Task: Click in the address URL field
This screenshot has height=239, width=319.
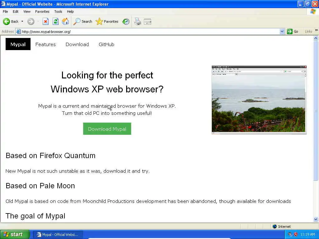Action: pyautogui.click(x=150, y=31)
